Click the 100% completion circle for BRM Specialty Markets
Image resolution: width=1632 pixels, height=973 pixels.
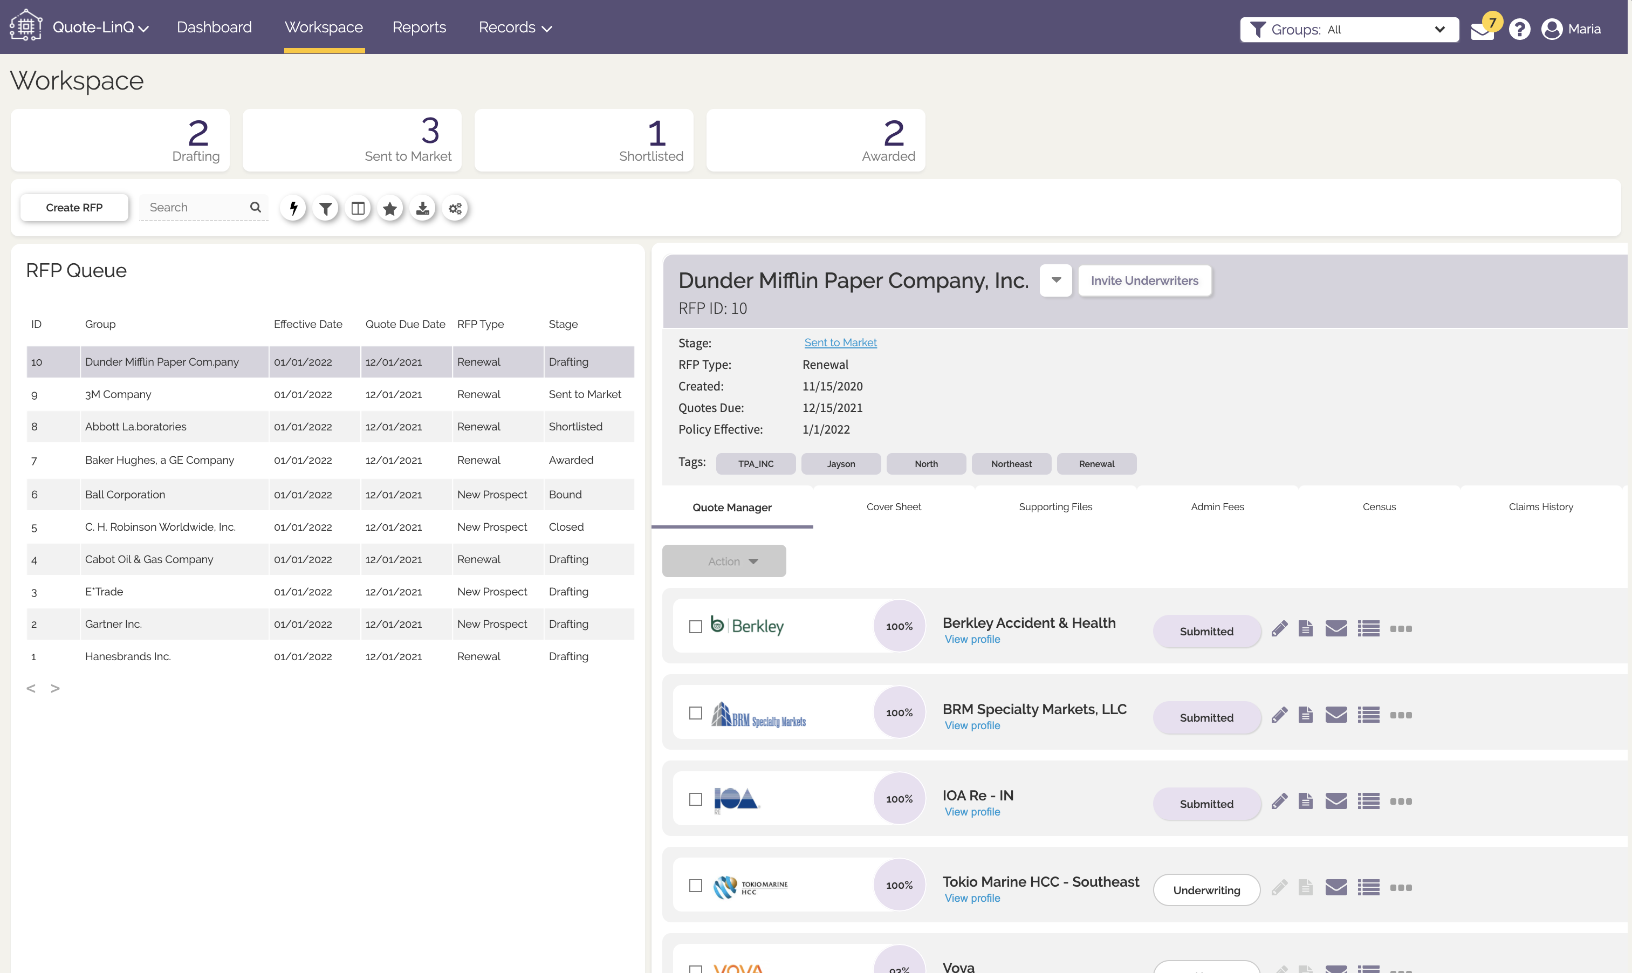[899, 712]
